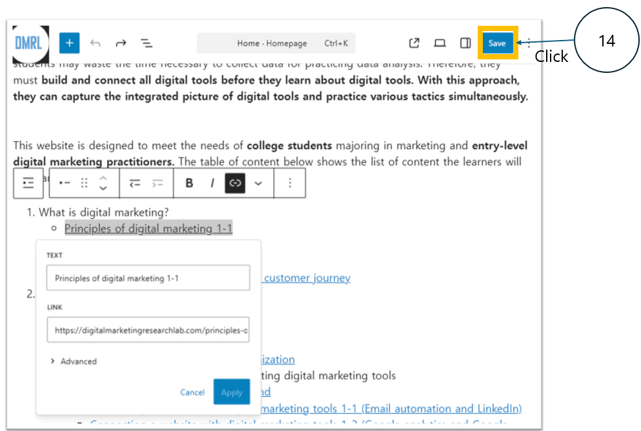Toggle bold formatting
Viewport: 641px width, 431px height.
(x=189, y=183)
